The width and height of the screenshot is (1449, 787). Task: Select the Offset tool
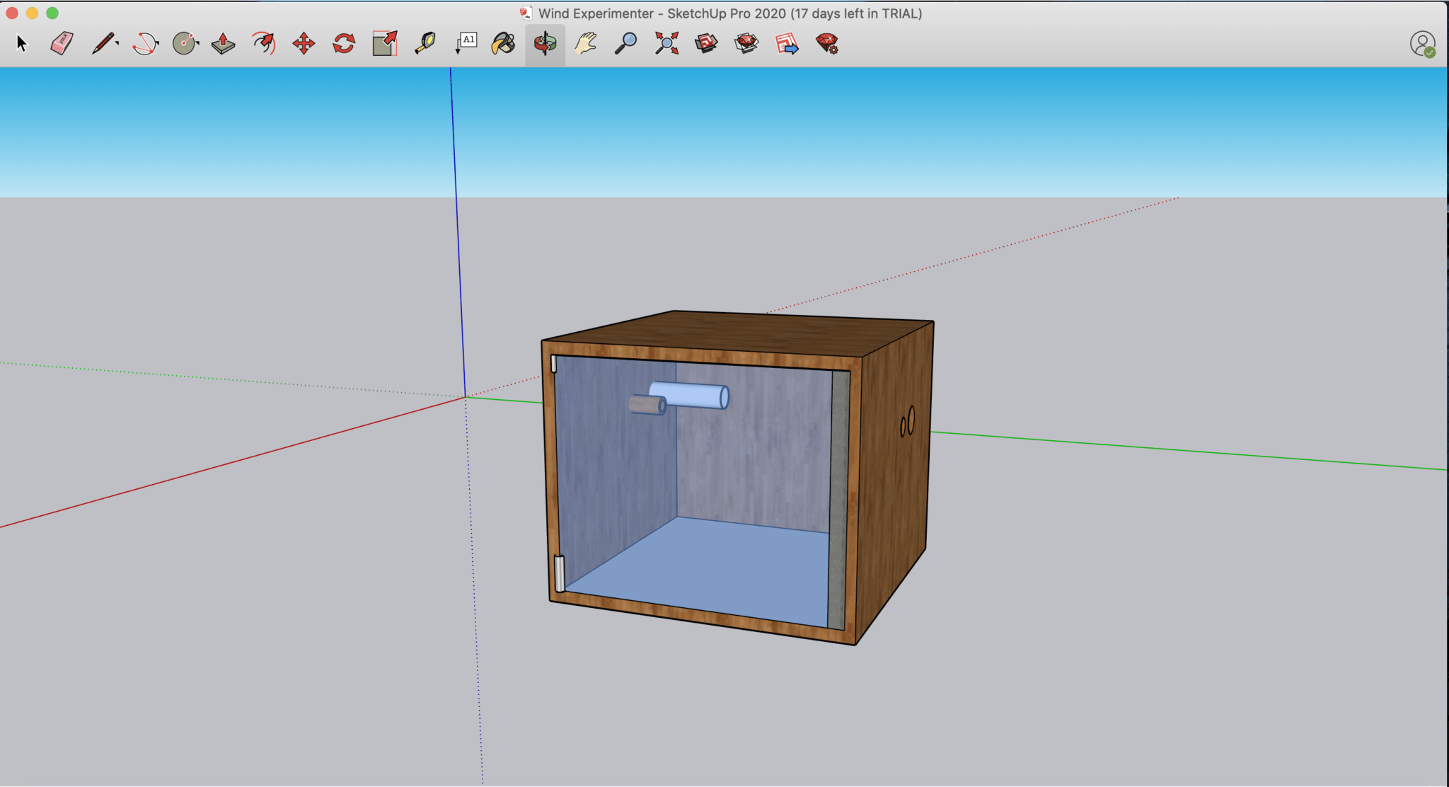click(x=264, y=44)
